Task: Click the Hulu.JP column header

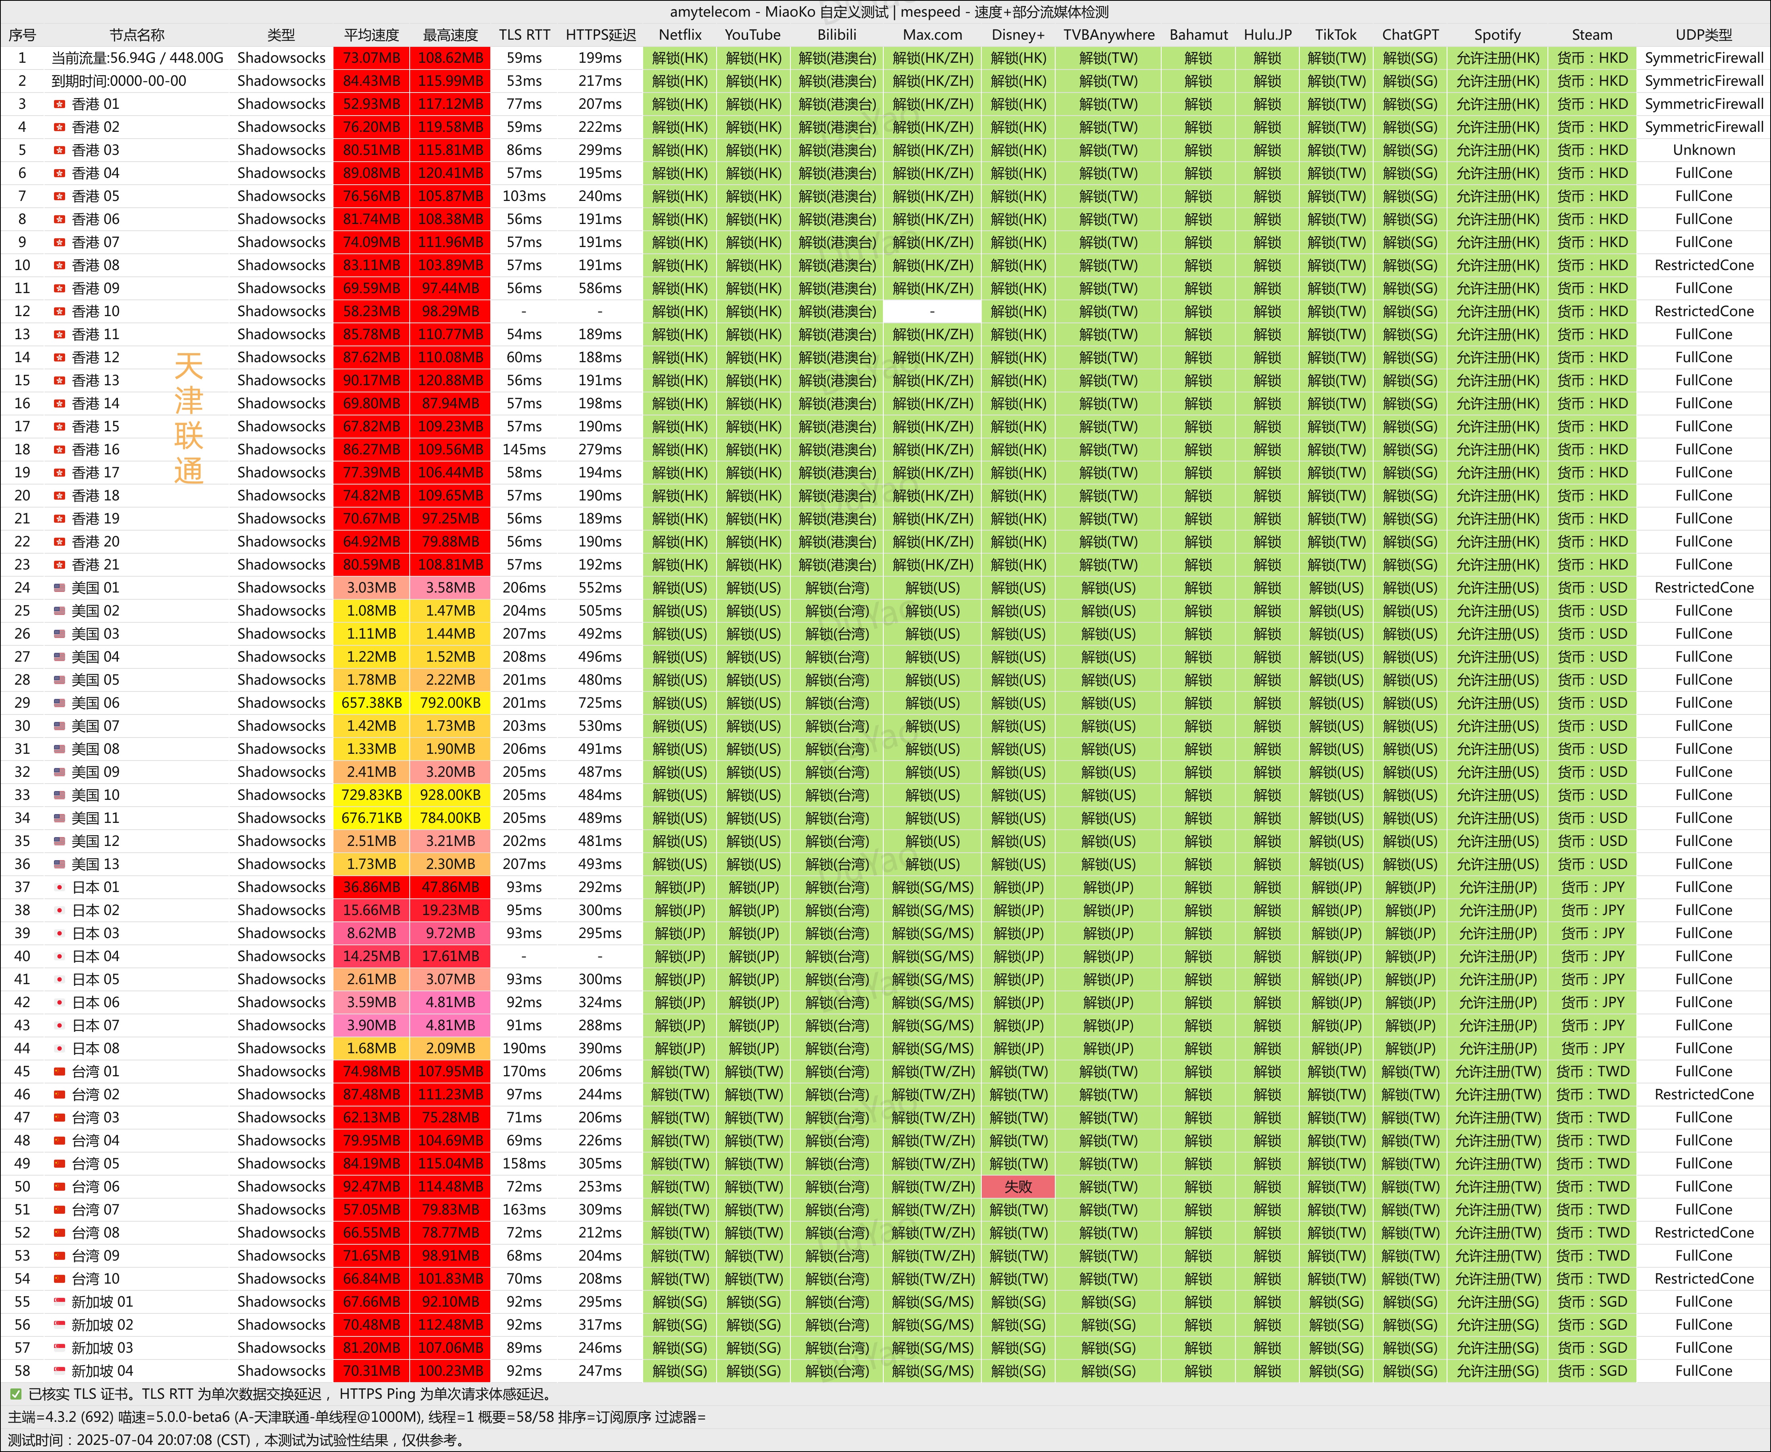Action: [x=1268, y=35]
